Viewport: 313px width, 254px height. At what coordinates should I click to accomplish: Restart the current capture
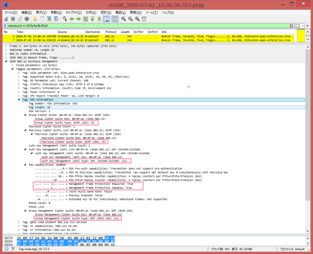coord(20,19)
